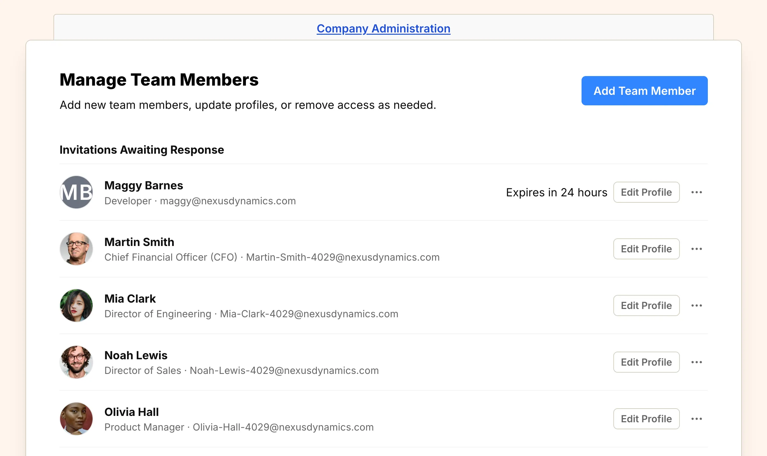Image resolution: width=767 pixels, height=456 pixels.
Task: Open the more options menu for Maggy Barnes
Action: (697, 192)
